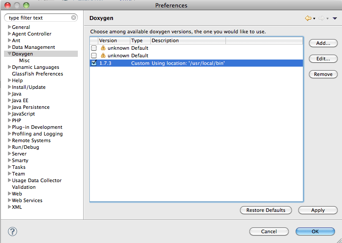The height and width of the screenshot is (243, 342).
Task: Click the window zoom green button
Action: click(x=26, y=5)
